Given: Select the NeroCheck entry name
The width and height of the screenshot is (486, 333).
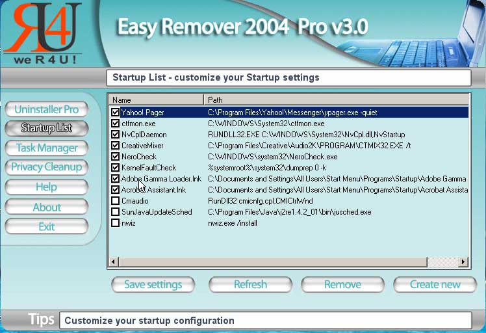Looking at the screenshot, I should (139, 157).
